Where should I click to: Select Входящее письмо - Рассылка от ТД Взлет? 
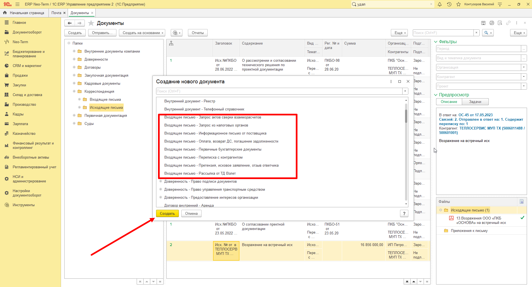200,173
